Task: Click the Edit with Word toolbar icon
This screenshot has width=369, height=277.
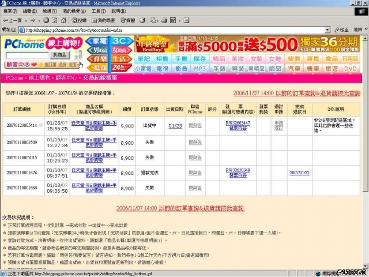Action: pos(173,21)
